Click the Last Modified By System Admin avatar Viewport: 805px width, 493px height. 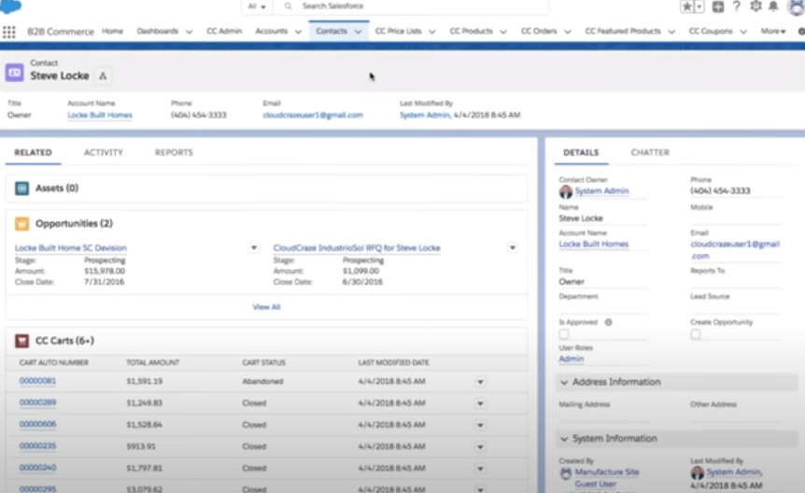coord(698,472)
